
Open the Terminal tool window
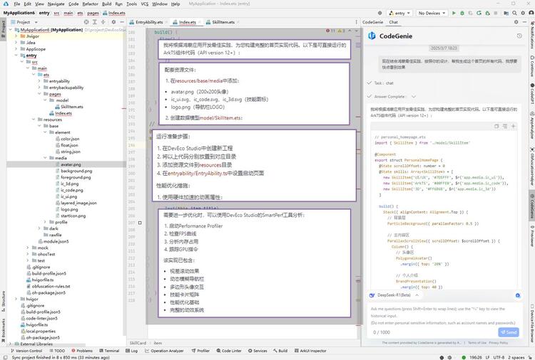[x=109, y=351]
